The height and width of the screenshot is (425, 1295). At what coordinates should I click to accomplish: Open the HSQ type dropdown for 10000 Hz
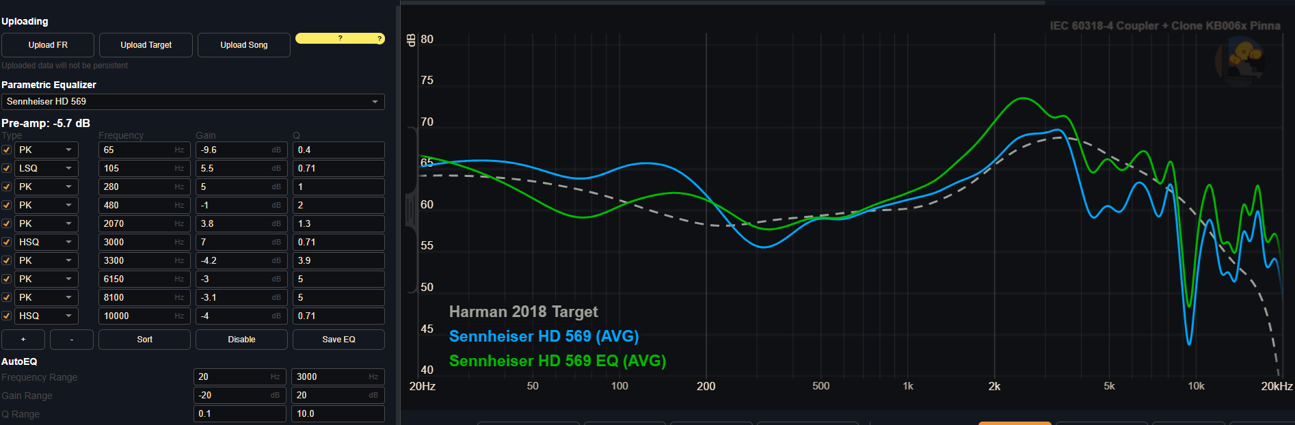pyautogui.click(x=46, y=316)
